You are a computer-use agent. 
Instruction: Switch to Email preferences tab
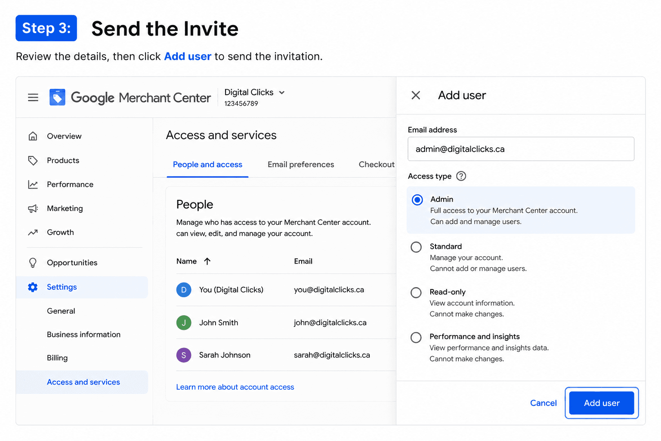(x=301, y=165)
